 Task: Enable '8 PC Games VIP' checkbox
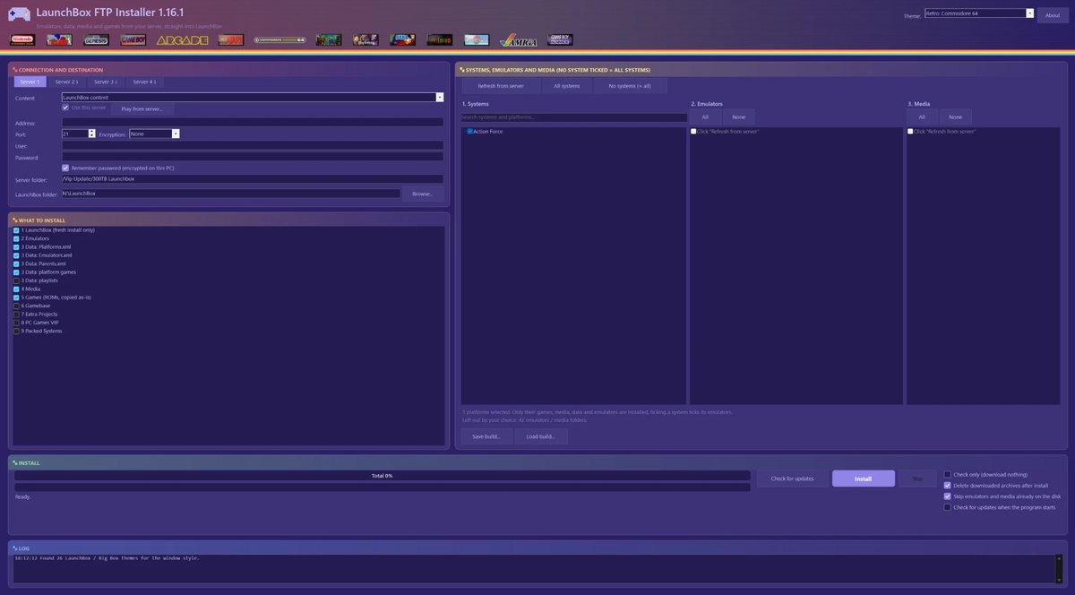click(x=16, y=323)
